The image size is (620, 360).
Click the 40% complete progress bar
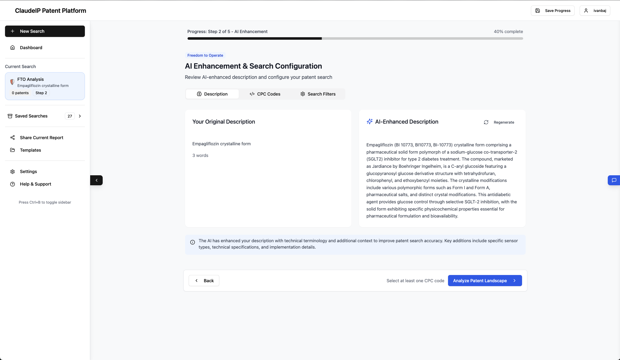(355, 38)
